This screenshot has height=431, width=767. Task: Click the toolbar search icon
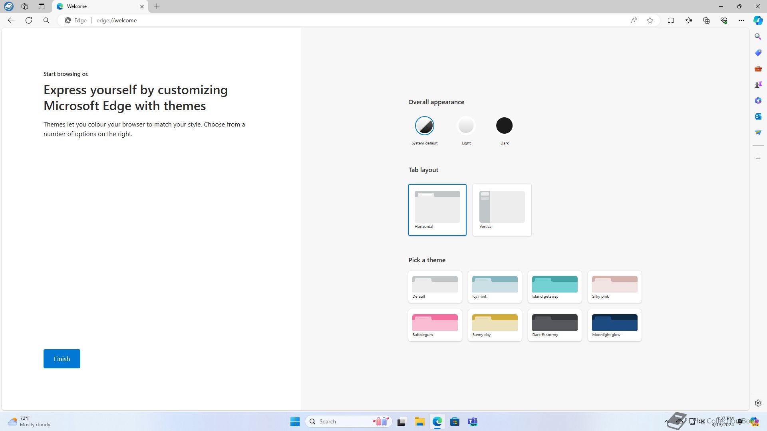[46, 20]
